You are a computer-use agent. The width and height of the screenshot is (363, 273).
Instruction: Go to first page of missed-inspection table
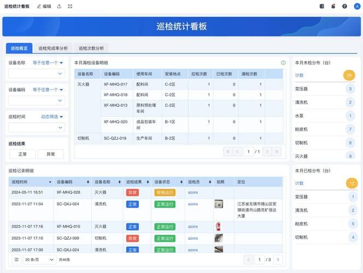tap(228, 152)
